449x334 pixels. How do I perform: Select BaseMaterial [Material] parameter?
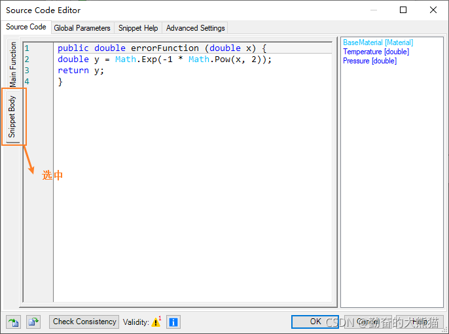click(378, 42)
